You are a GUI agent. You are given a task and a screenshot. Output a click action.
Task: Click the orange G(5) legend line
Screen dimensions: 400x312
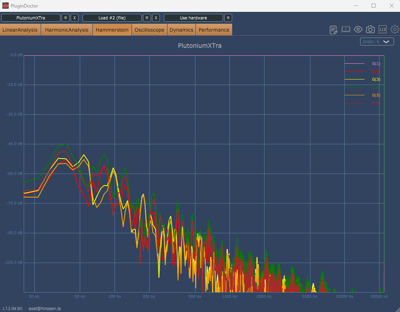(x=355, y=95)
